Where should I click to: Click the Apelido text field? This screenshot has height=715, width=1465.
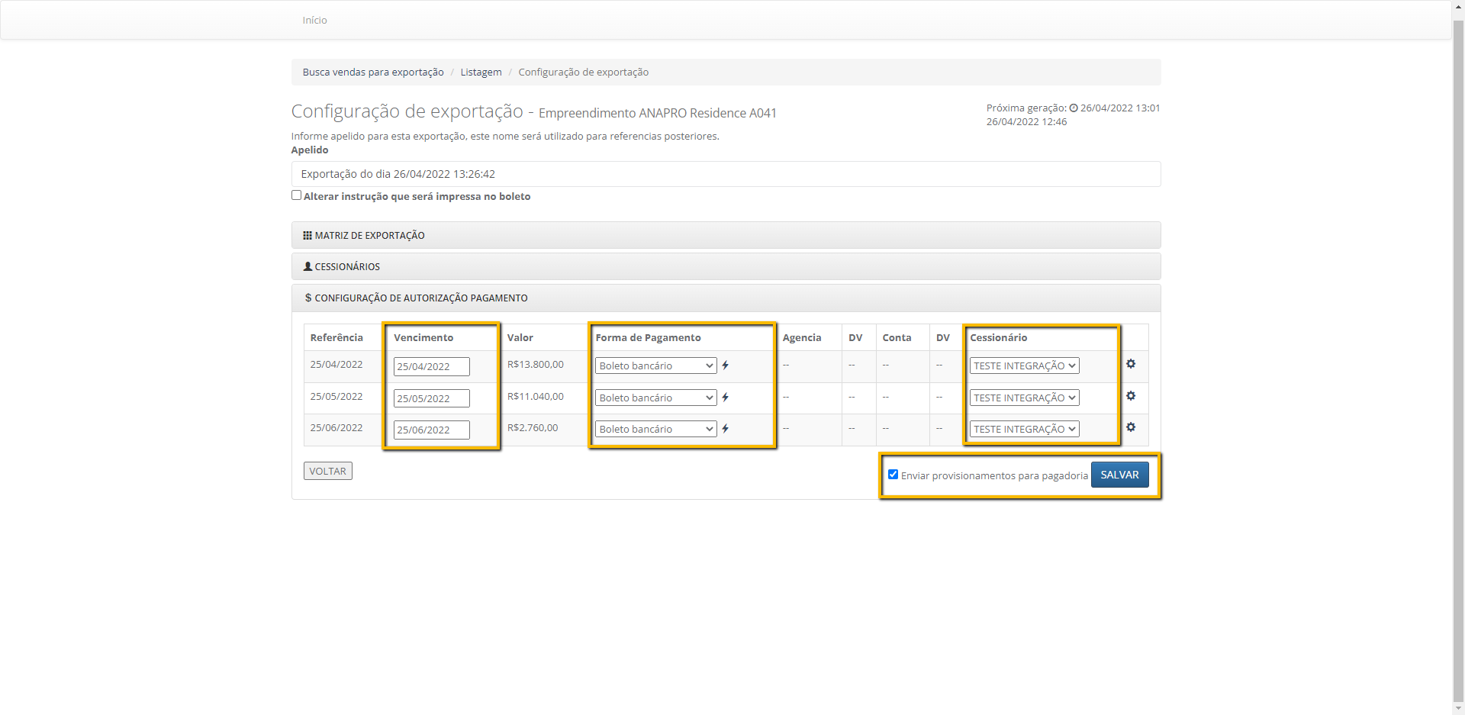725,174
